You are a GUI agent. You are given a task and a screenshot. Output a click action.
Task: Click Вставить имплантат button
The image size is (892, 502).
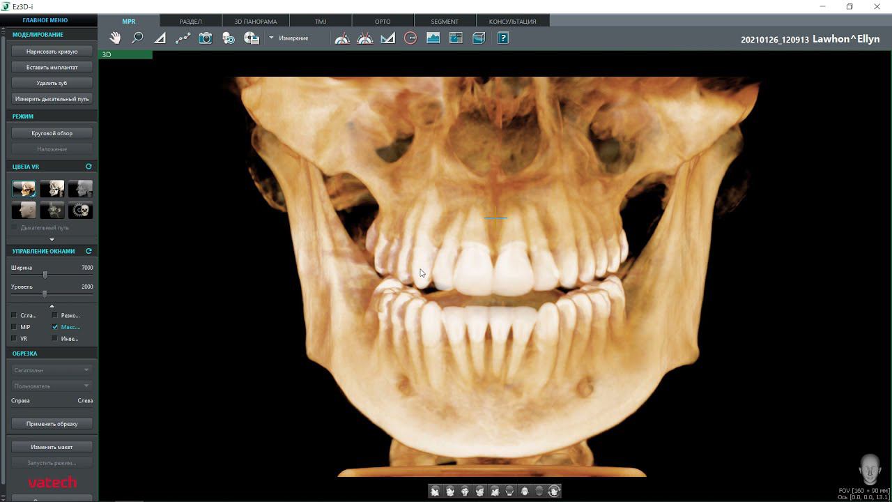pyautogui.click(x=52, y=68)
